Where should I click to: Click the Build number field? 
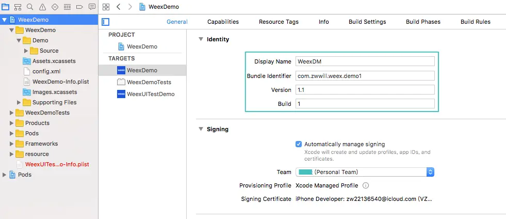click(365, 104)
